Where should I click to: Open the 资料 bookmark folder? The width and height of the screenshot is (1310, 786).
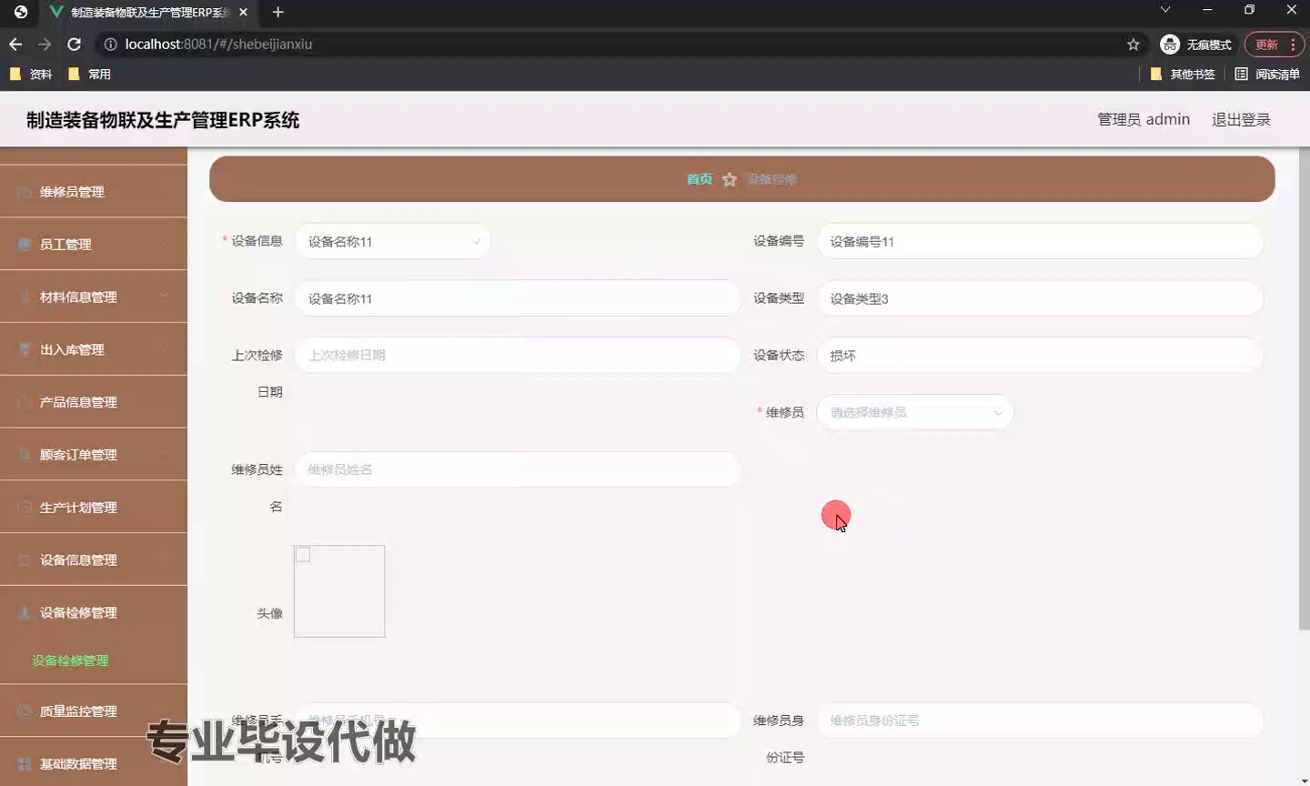(x=32, y=75)
